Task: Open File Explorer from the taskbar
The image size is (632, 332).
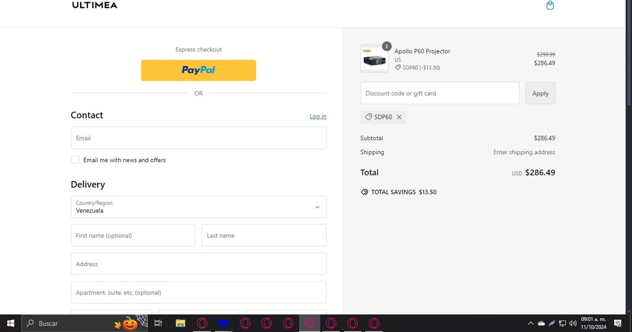Action: (180, 323)
